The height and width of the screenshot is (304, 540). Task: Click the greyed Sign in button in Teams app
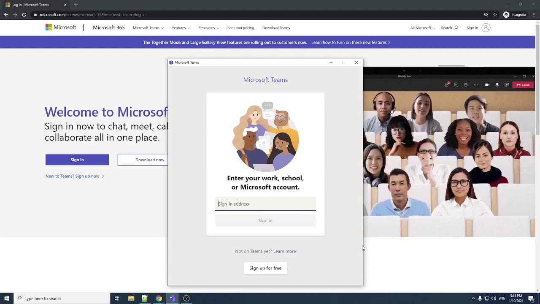[x=265, y=220]
